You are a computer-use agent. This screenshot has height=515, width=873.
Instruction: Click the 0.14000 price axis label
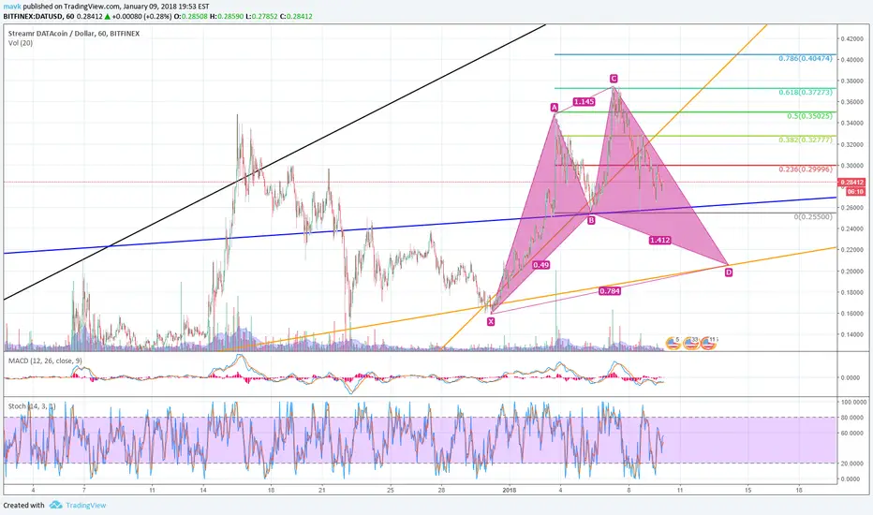coord(851,334)
